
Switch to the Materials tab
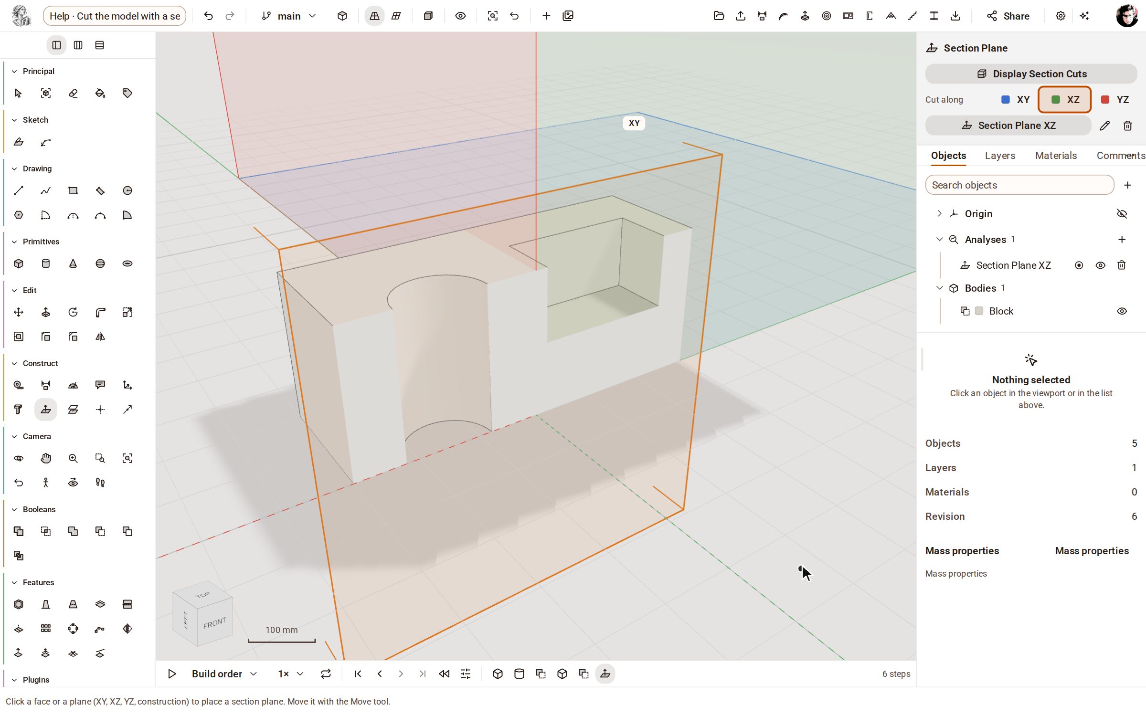(1056, 156)
